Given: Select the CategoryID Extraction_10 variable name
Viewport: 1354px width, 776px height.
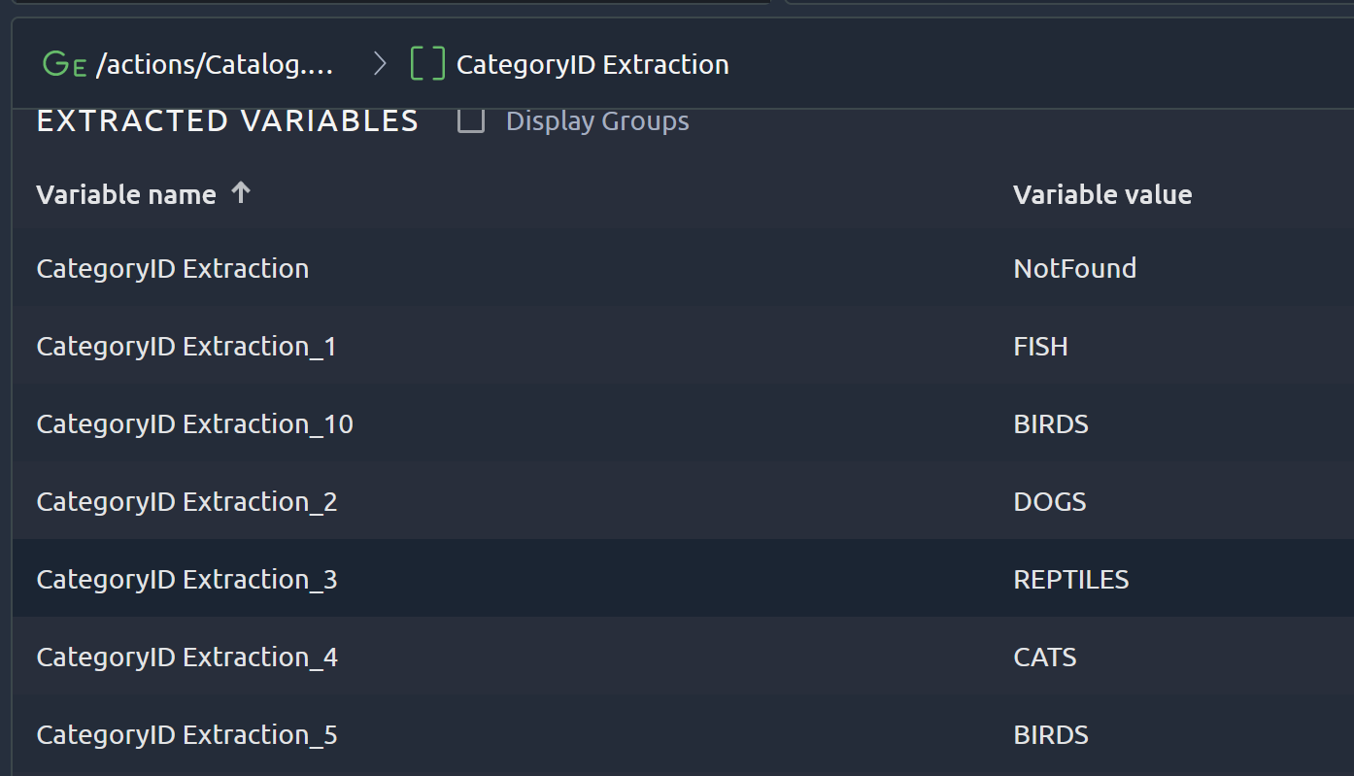Looking at the screenshot, I should (x=194, y=423).
